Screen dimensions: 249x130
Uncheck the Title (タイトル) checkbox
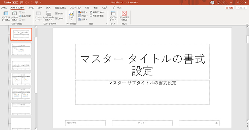point(57,13)
